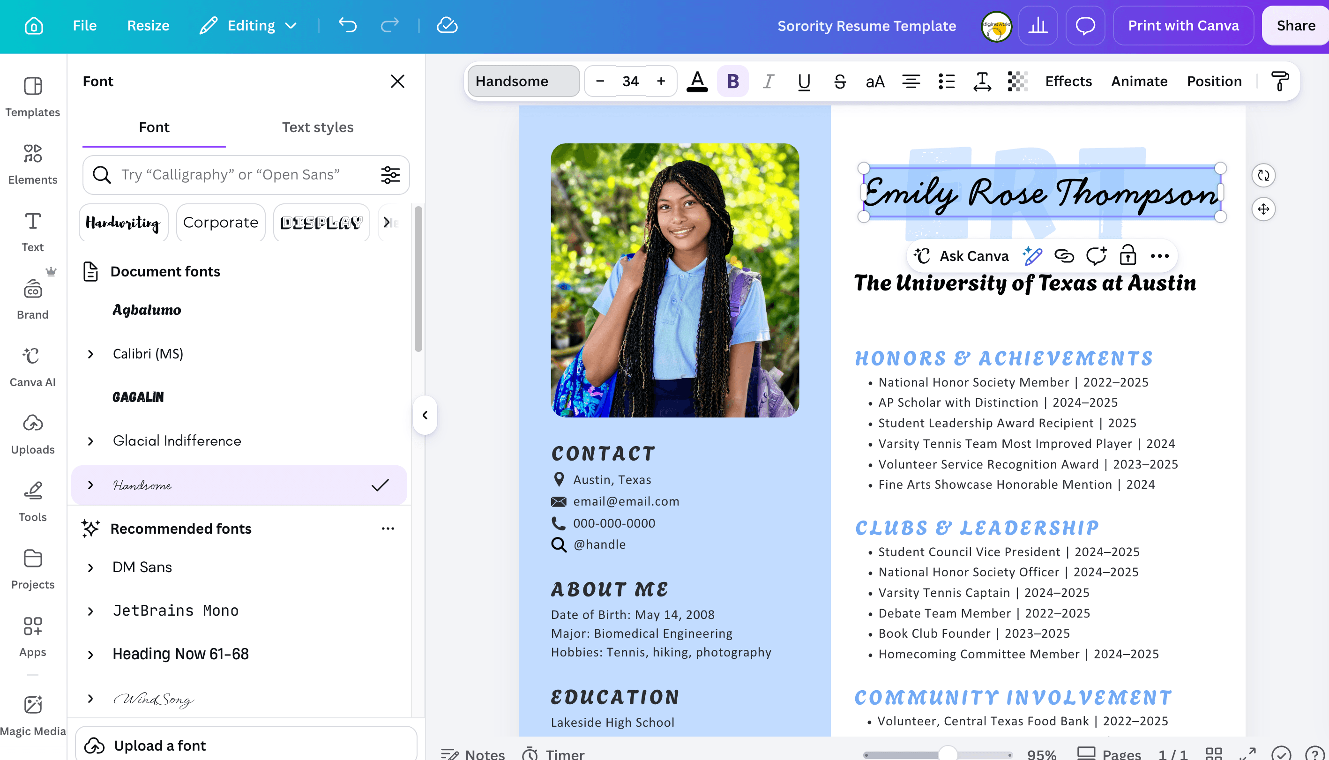Click Upload a font button
Viewport: 1329px width, 760px height.
point(246,745)
